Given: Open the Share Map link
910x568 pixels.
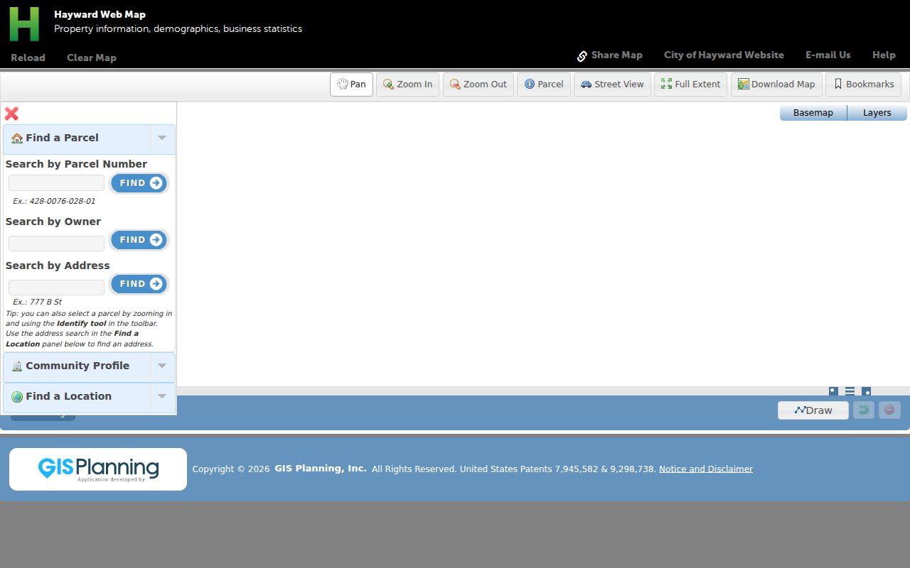Looking at the screenshot, I should coord(609,55).
